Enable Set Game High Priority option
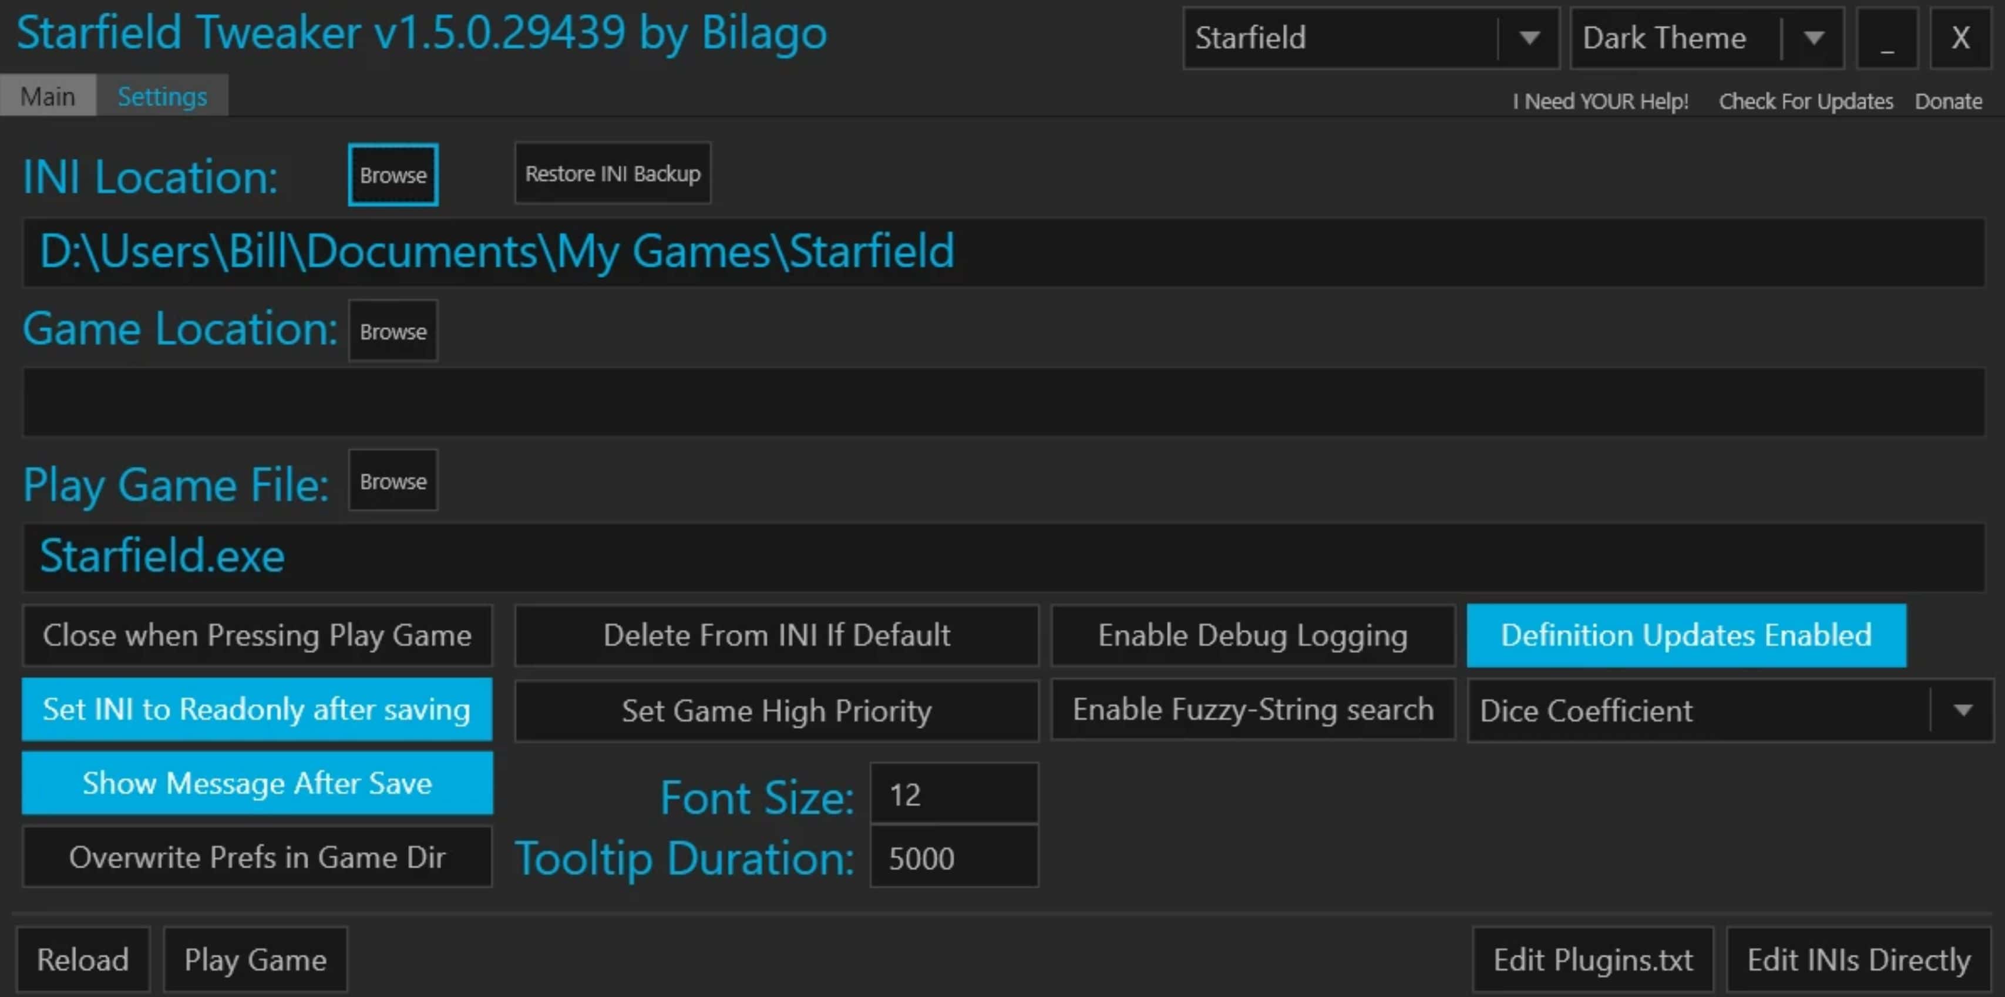This screenshot has width=2005, height=997. [776, 710]
